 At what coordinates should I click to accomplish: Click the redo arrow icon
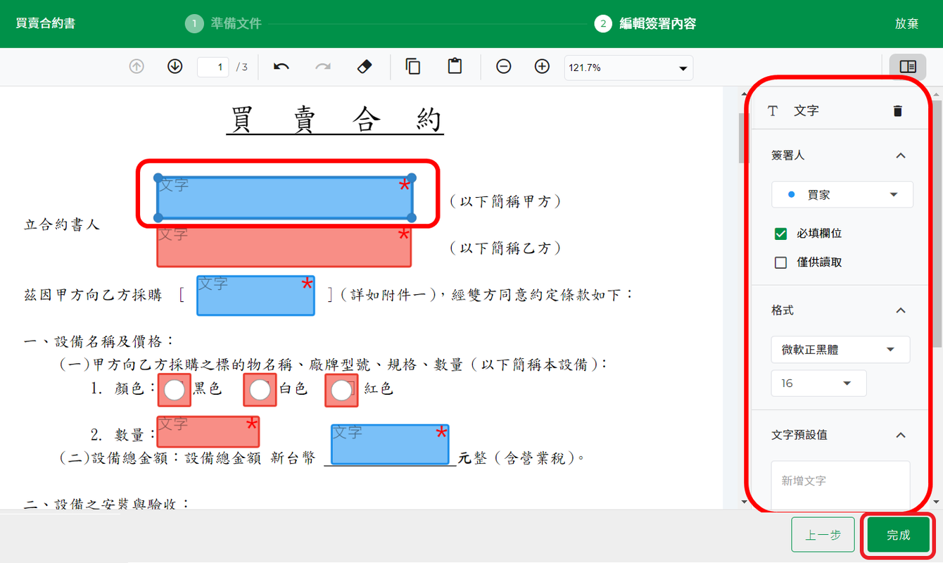(x=323, y=67)
